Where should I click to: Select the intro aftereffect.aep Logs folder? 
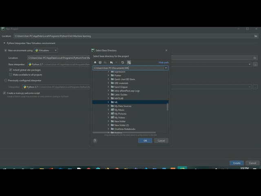click(x=127, y=91)
